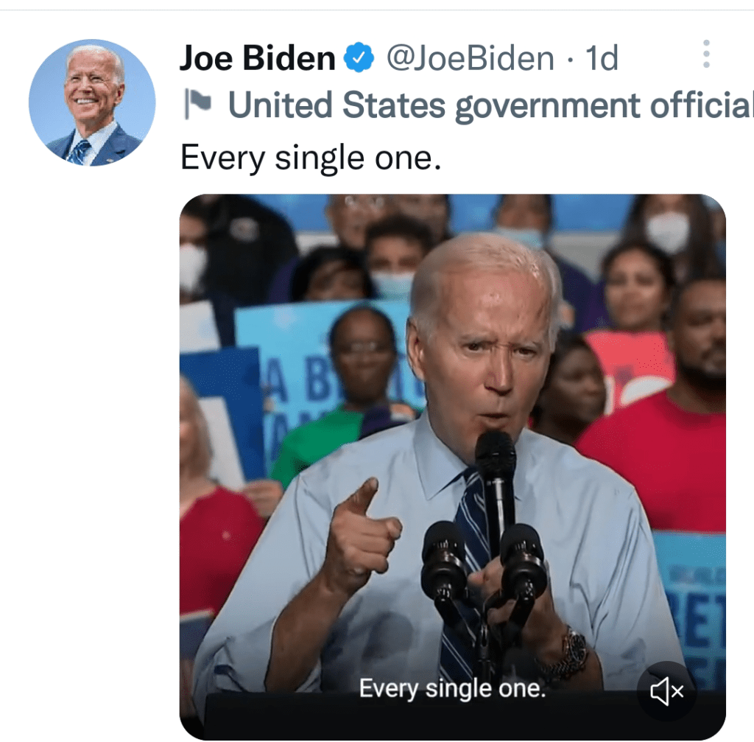Viewport: 754px width, 742px height.
Task: Open the Joe Biden display name link
Action: click(257, 57)
